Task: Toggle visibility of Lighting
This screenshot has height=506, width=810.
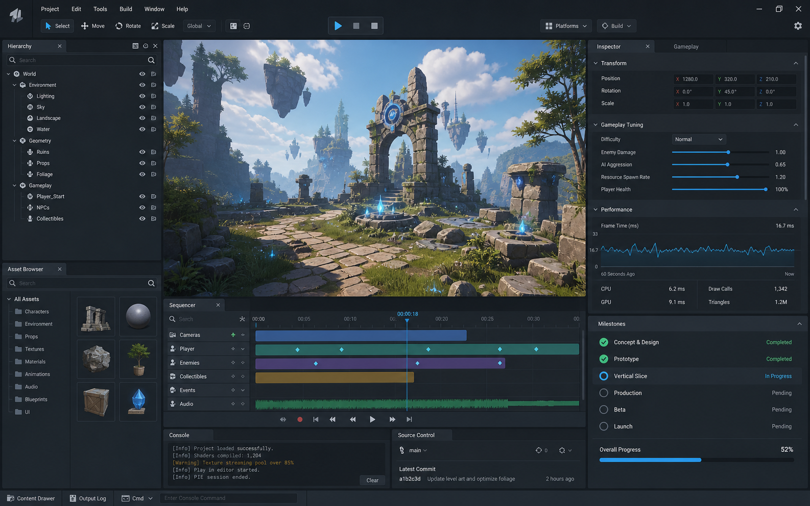Action: (142, 96)
